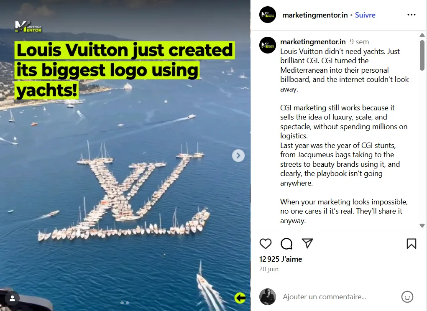Like the post with heart icon
Image resolution: width=427 pixels, height=311 pixels.
[x=265, y=244]
